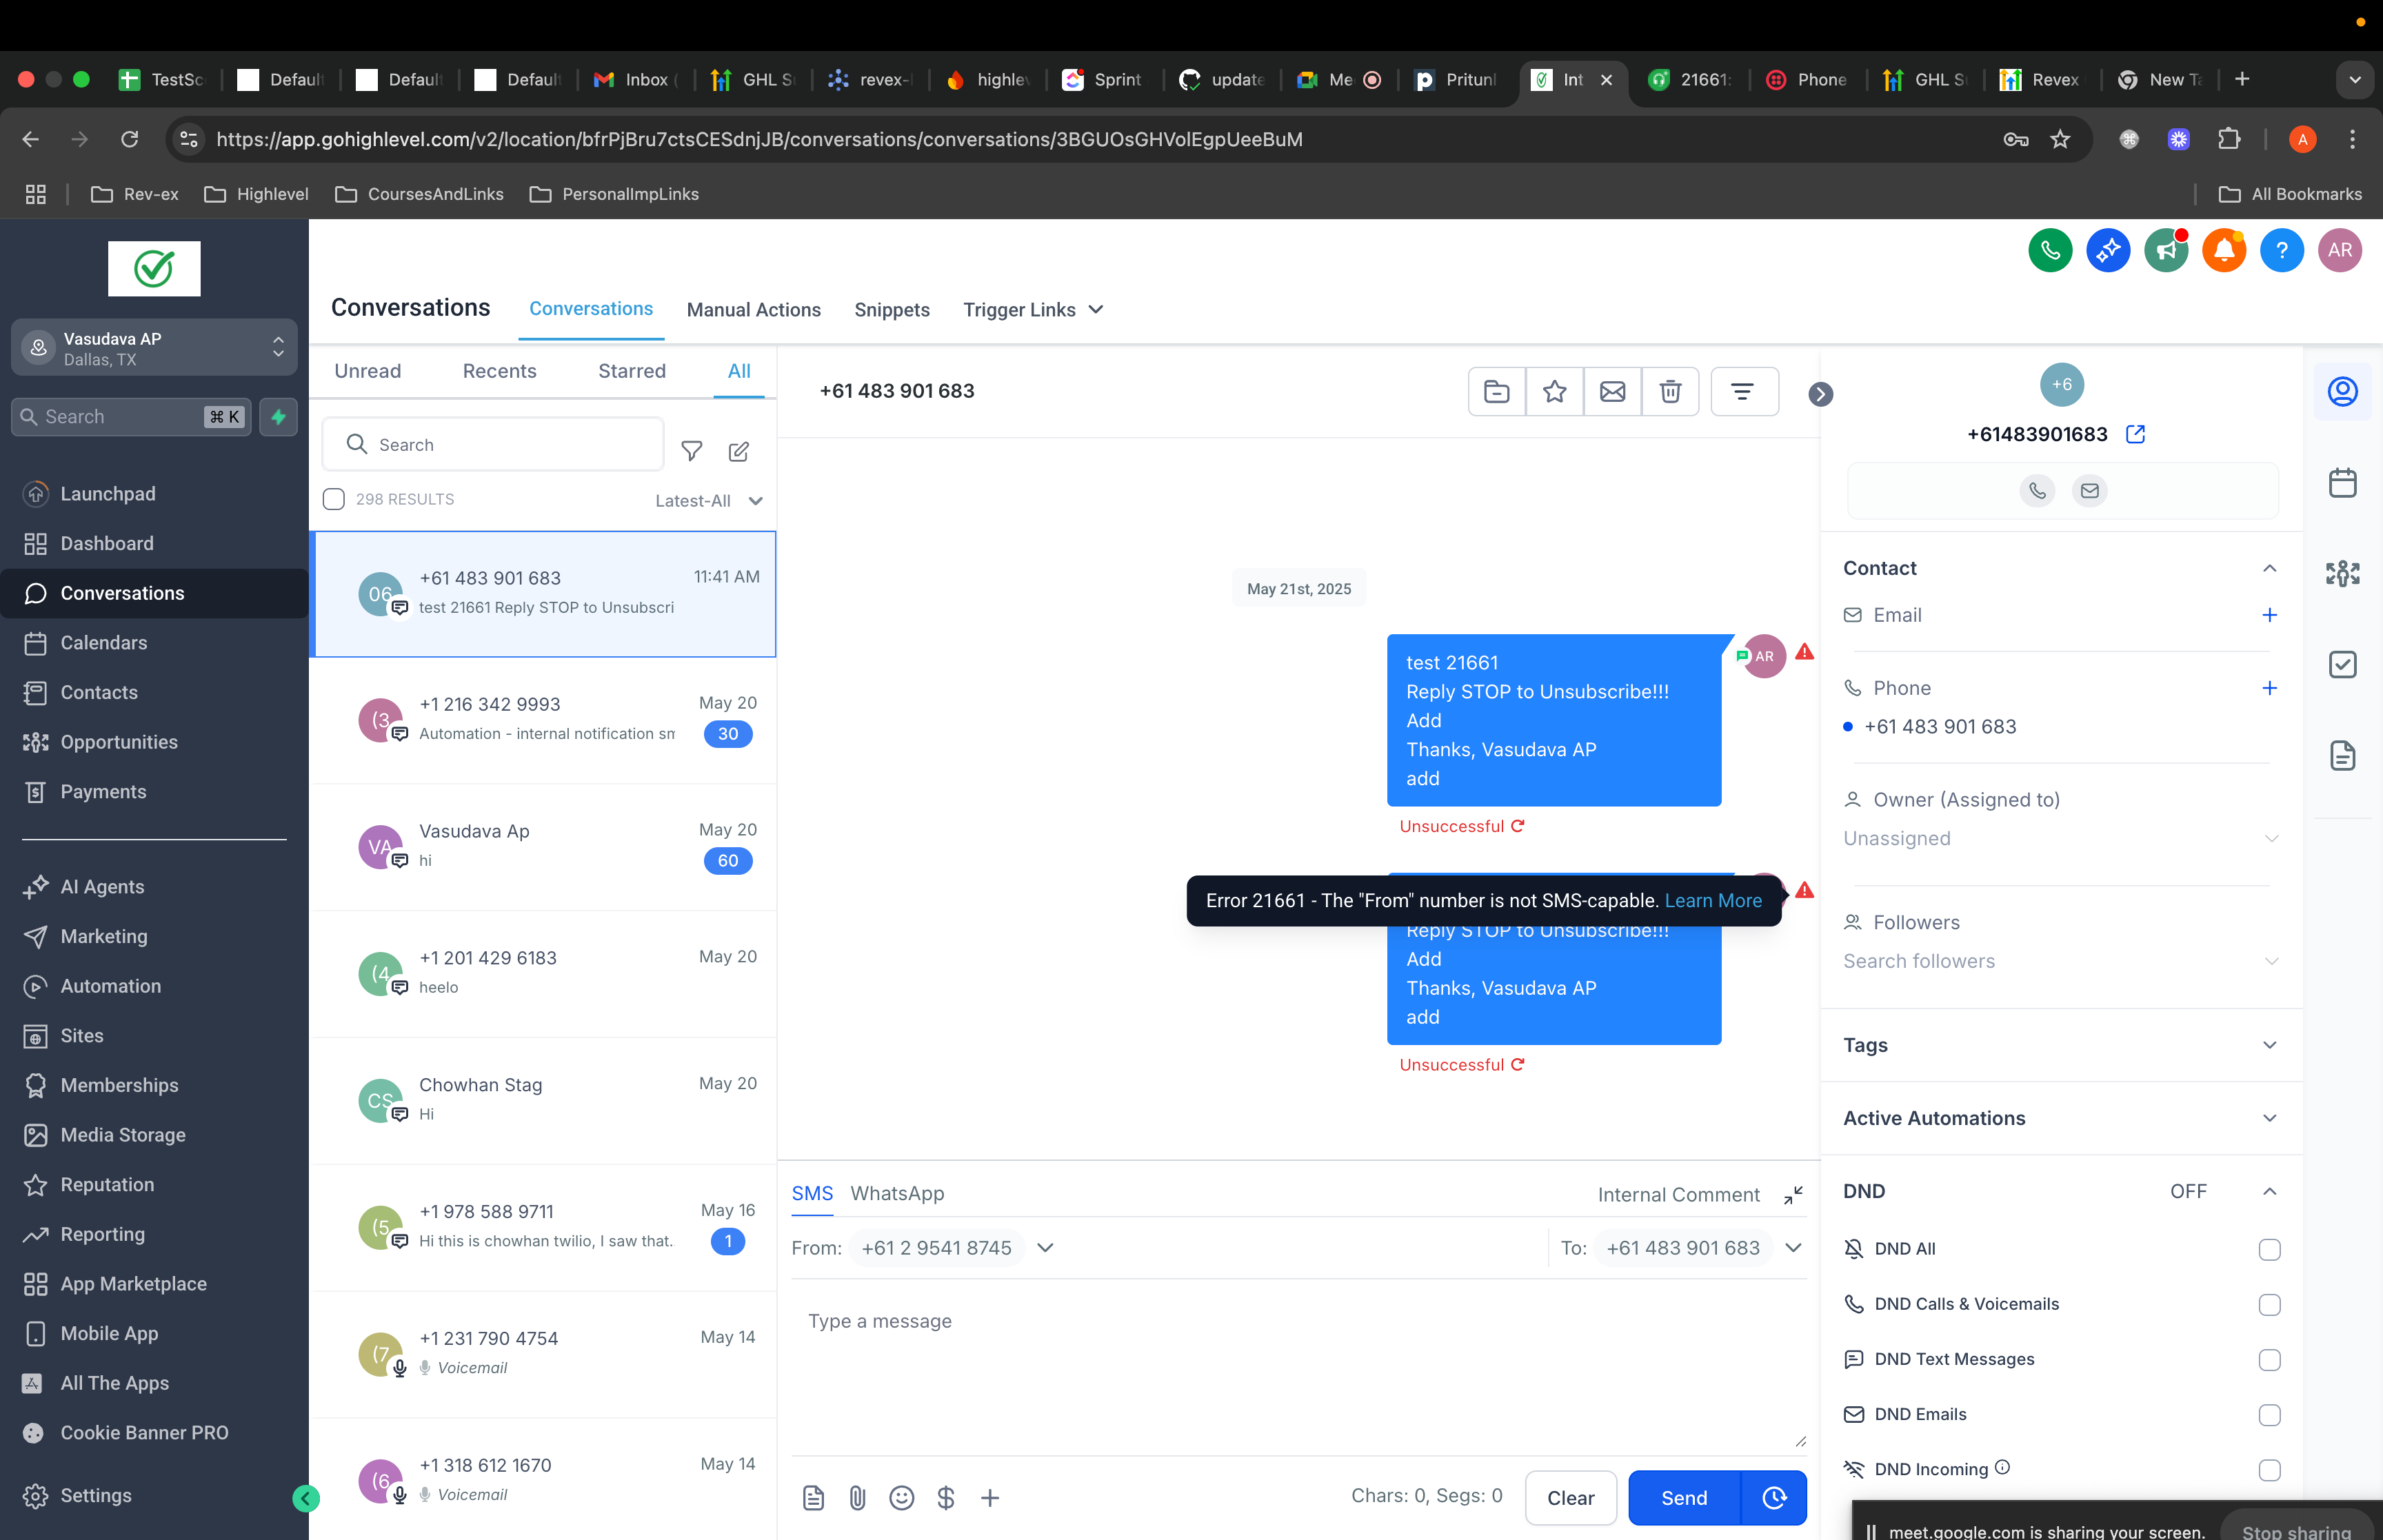The width and height of the screenshot is (2383, 1540).
Task: Enable DND Incoming checkbox
Action: pos(2269,1470)
